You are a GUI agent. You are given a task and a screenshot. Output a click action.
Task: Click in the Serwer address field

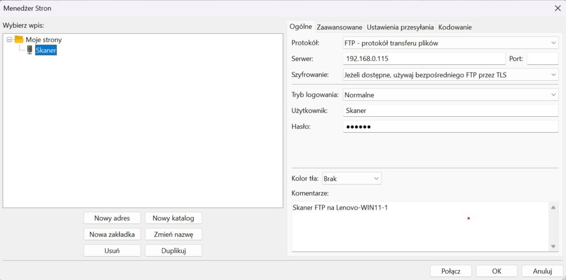(x=423, y=59)
